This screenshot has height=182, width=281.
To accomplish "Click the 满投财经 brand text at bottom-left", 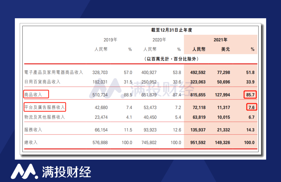I will pyautogui.click(x=66, y=172).
